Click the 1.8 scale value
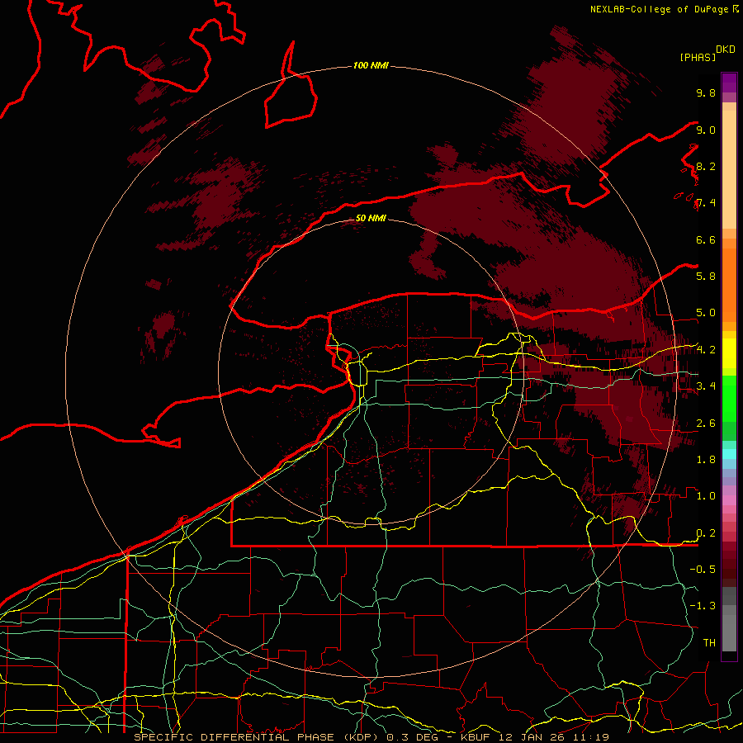 [706, 460]
